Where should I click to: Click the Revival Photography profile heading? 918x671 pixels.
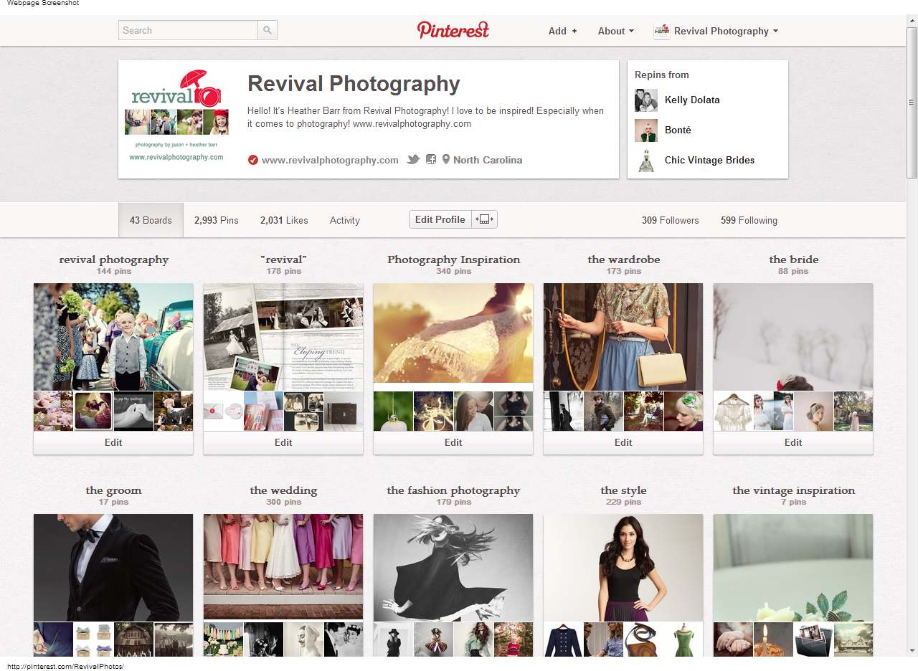click(x=354, y=83)
